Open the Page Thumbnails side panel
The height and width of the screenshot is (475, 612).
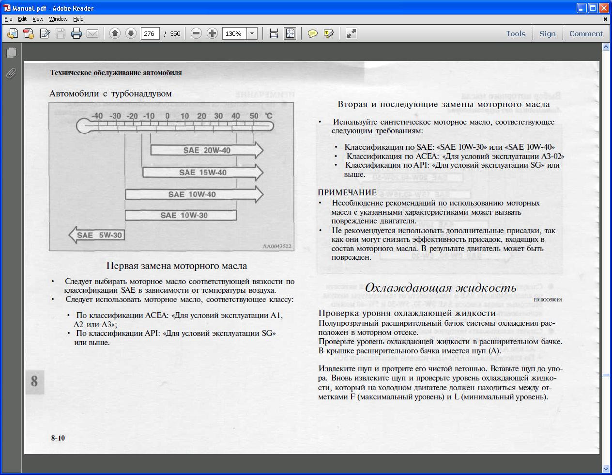[11, 52]
